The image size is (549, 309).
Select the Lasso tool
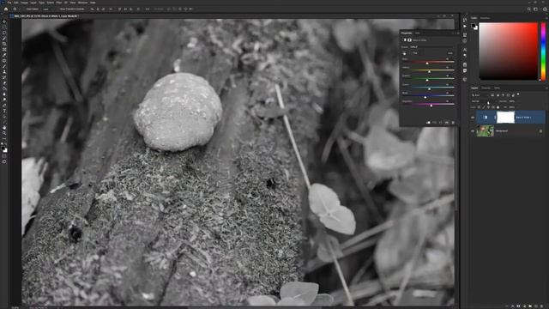click(x=4, y=33)
